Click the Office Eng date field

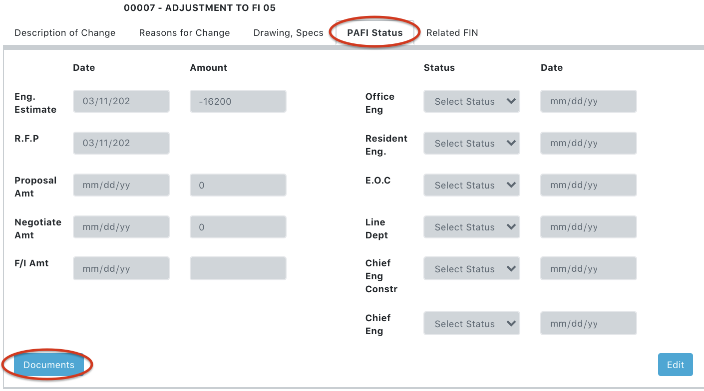point(588,101)
